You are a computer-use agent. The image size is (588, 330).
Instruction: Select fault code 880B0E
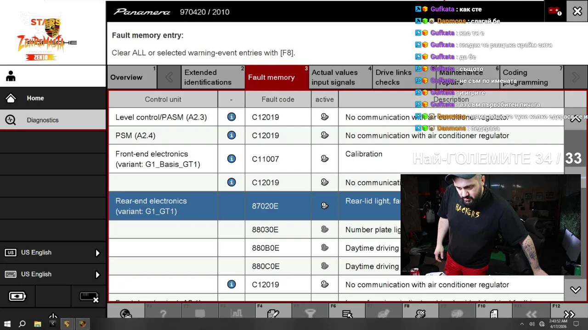(266, 247)
